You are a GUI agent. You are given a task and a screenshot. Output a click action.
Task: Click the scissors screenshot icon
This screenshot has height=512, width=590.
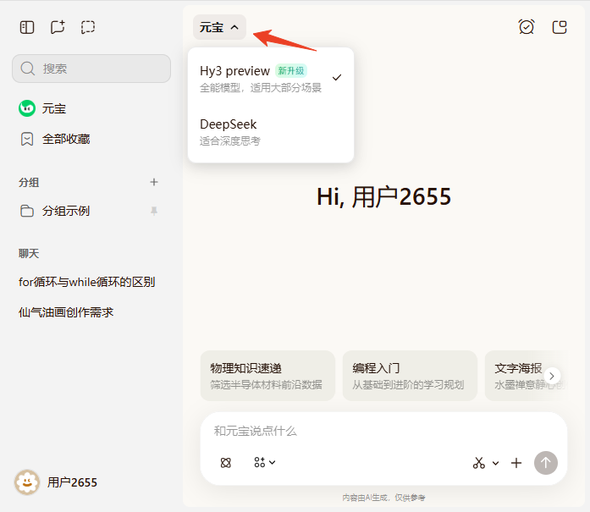[479, 463]
